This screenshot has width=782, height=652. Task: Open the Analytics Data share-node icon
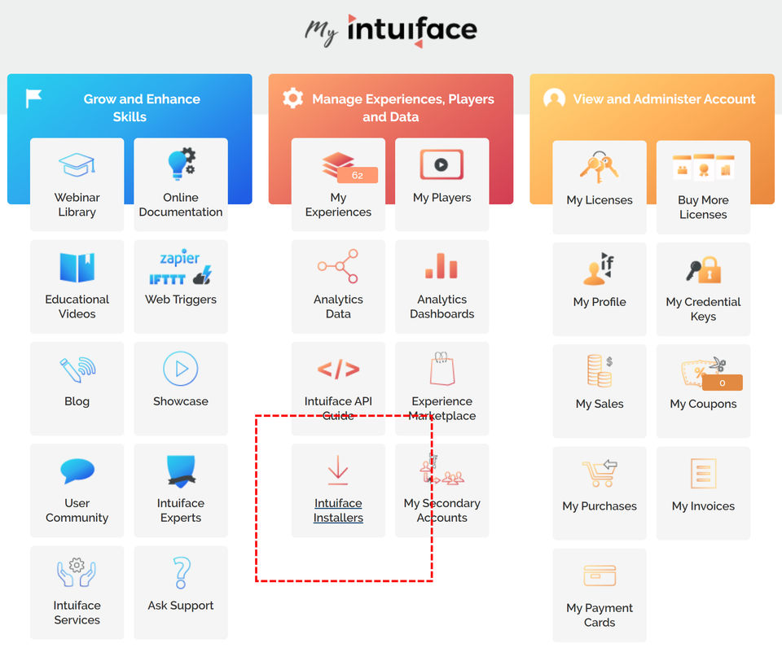pyautogui.click(x=338, y=266)
